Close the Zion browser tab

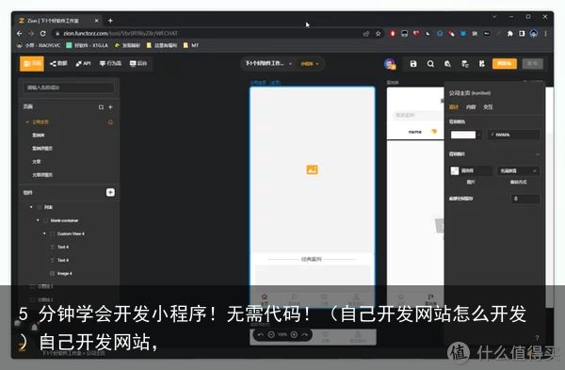point(96,21)
